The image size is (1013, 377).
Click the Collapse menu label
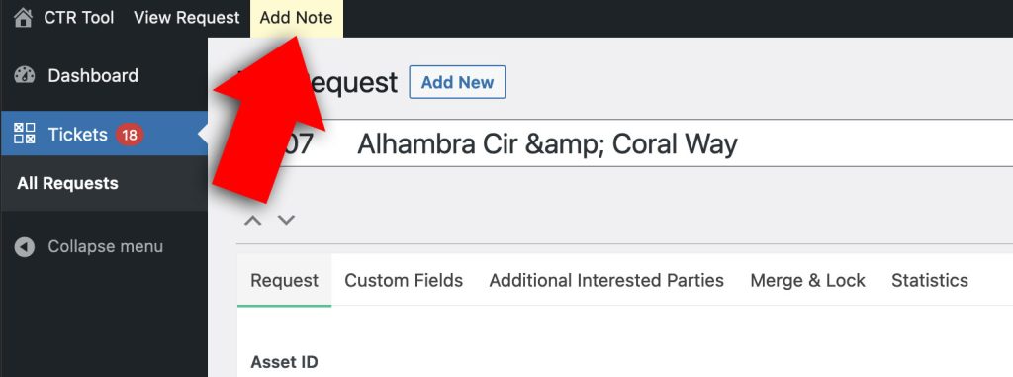point(105,247)
